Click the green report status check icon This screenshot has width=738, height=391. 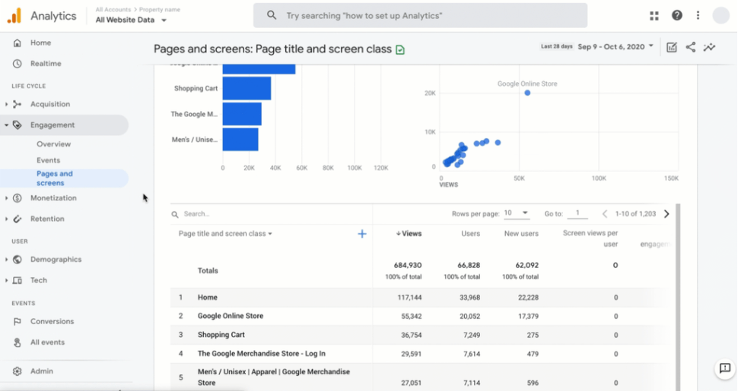400,50
